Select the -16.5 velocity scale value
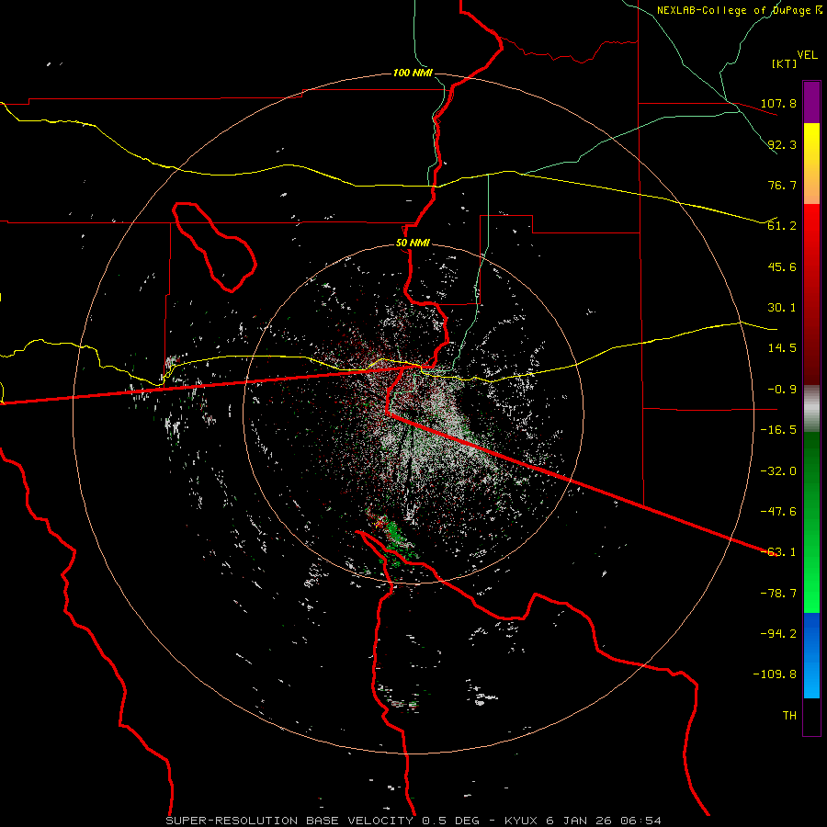 tap(778, 430)
